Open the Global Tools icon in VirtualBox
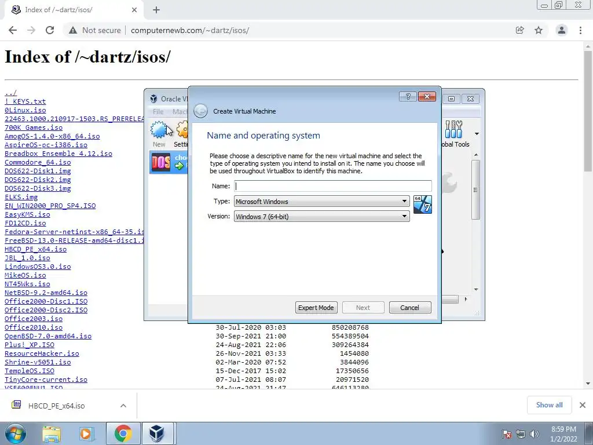593x445 pixels. (453, 130)
